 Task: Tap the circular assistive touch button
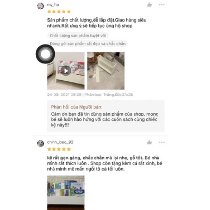click(x=45, y=54)
